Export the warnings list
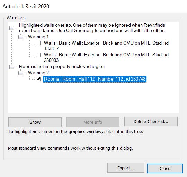 click(126, 168)
